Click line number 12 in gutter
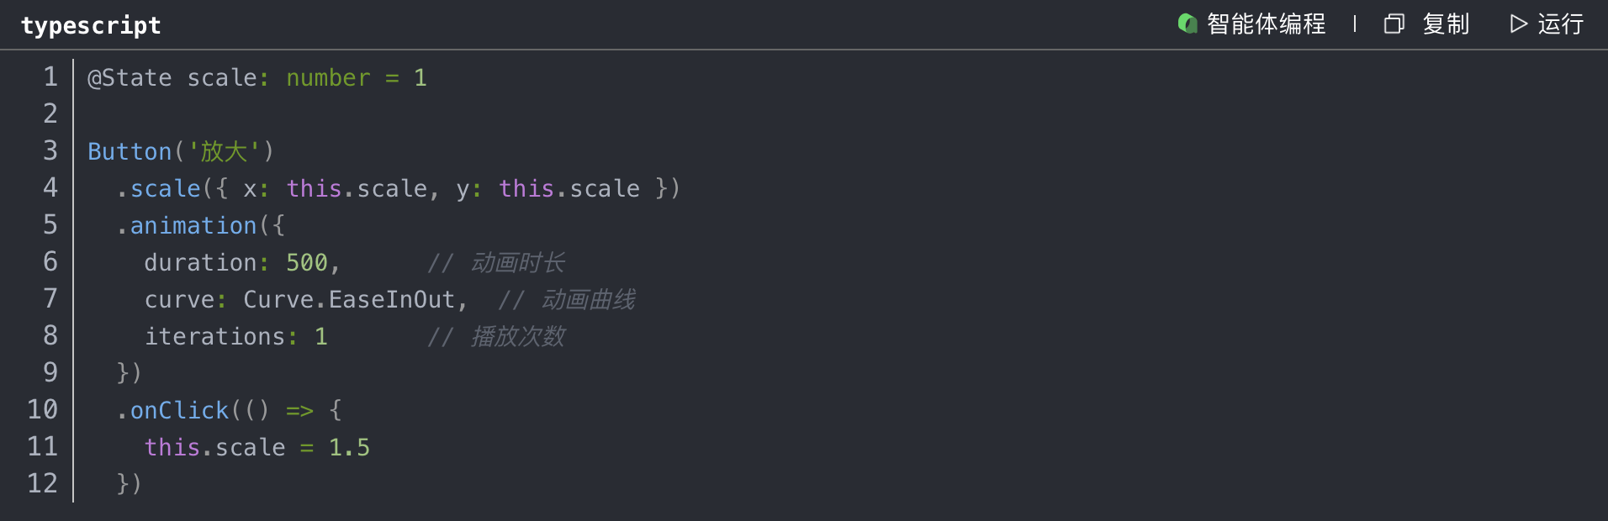 tap(43, 484)
